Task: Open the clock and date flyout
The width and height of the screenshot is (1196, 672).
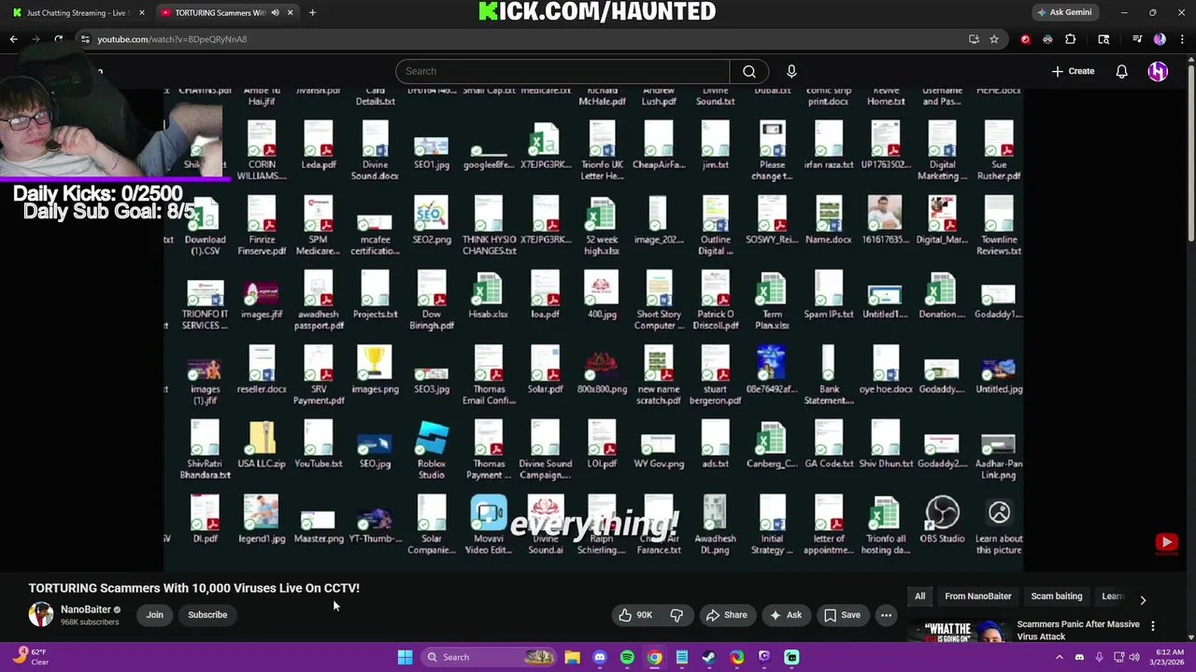Action: point(1169,657)
